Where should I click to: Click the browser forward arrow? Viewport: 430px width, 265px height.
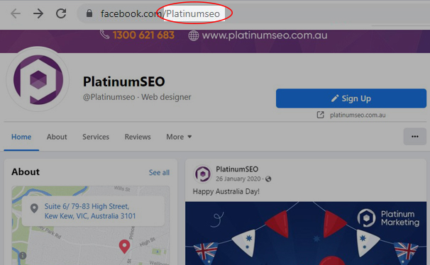[x=38, y=13]
